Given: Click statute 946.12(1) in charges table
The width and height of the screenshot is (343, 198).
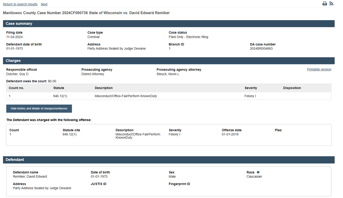Looking at the screenshot, I should 60,96.
